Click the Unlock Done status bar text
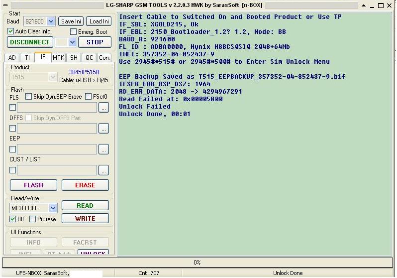397x278 pixels. (x=288, y=273)
